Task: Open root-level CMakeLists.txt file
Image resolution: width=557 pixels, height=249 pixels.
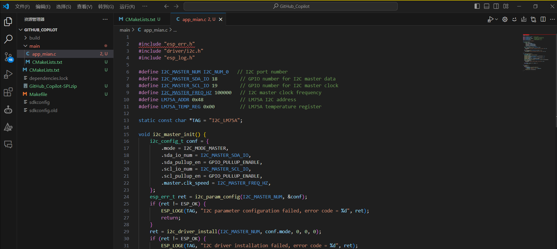Action: tap(65, 70)
